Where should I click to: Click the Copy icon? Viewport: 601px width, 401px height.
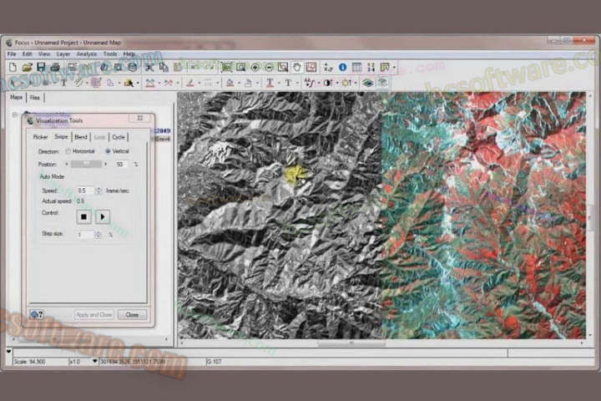(x=164, y=68)
